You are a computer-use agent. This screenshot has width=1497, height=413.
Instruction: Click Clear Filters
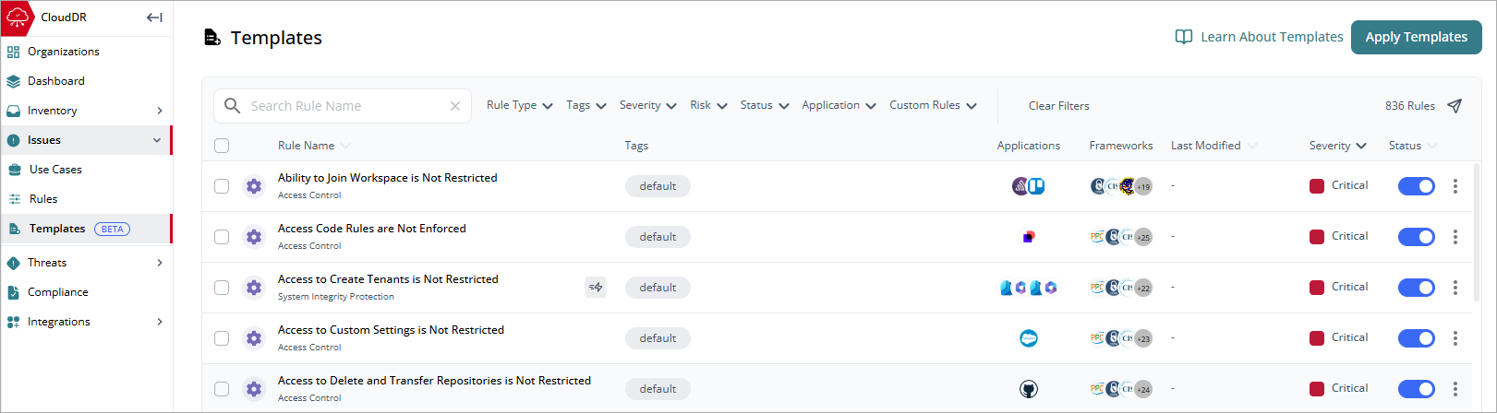click(x=1059, y=106)
